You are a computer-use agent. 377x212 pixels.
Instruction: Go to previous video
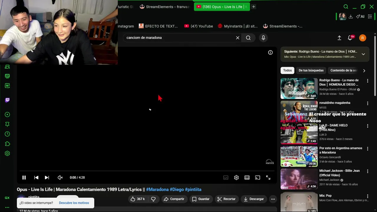coord(36,178)
